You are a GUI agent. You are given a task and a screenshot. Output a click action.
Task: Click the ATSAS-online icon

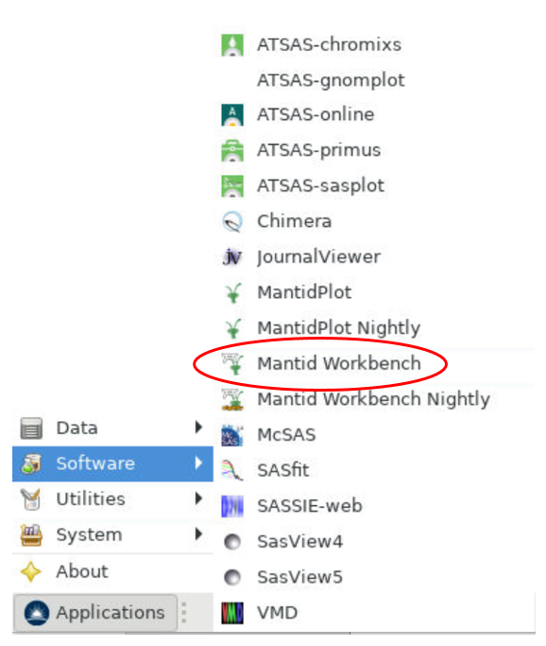[x=232, y=115]
